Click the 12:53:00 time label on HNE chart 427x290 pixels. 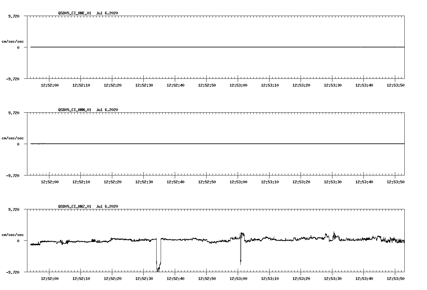coord(238,85)
